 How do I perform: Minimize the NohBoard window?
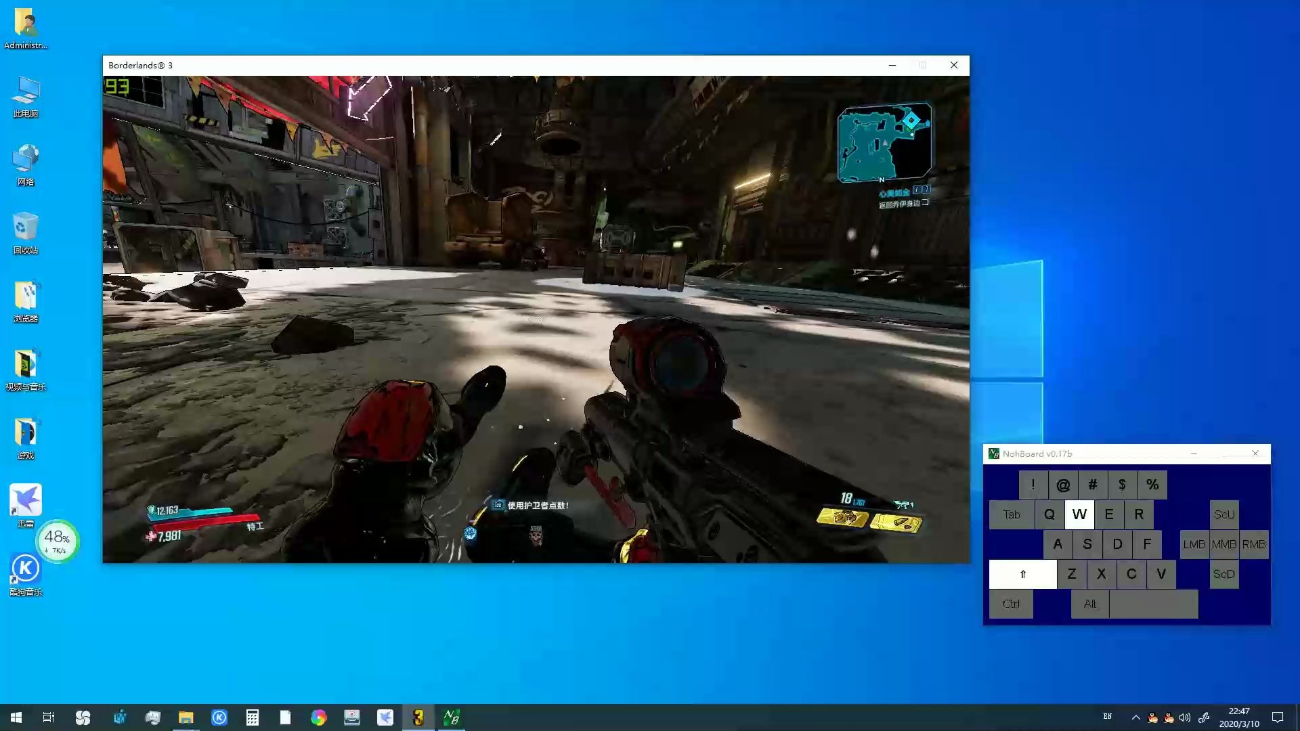[1194, 453]
